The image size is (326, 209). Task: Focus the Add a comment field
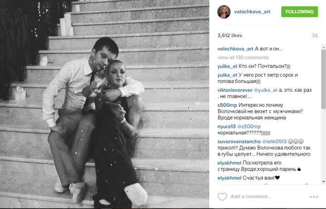coord(268,197)
